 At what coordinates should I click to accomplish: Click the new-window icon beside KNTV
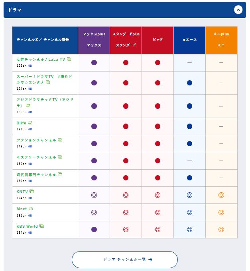(x=32, y=192)
